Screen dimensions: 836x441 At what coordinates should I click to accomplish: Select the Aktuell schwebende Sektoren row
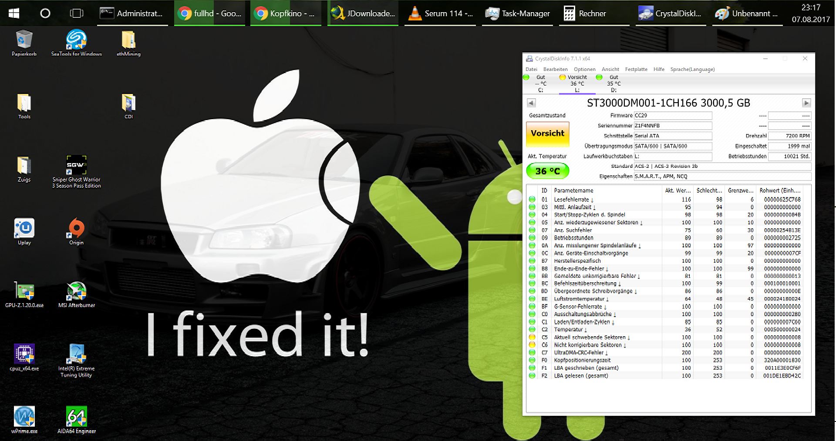click(x=665, y=337)
